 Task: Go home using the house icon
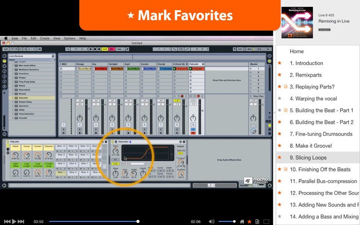[x=242, y=221]
